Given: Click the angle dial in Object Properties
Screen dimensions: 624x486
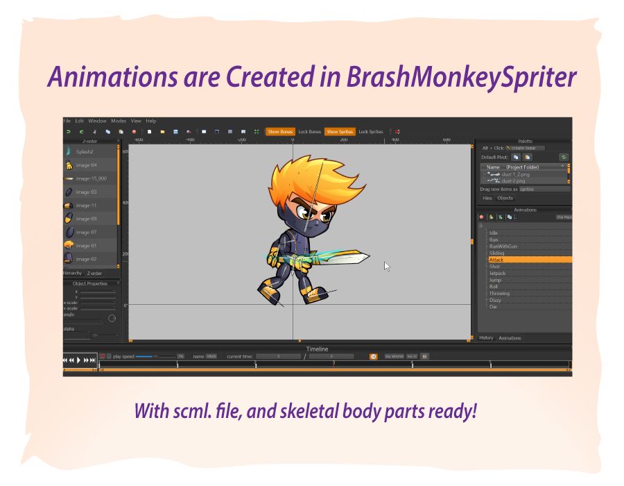Looking at the screenshot, I should [112, 318].
